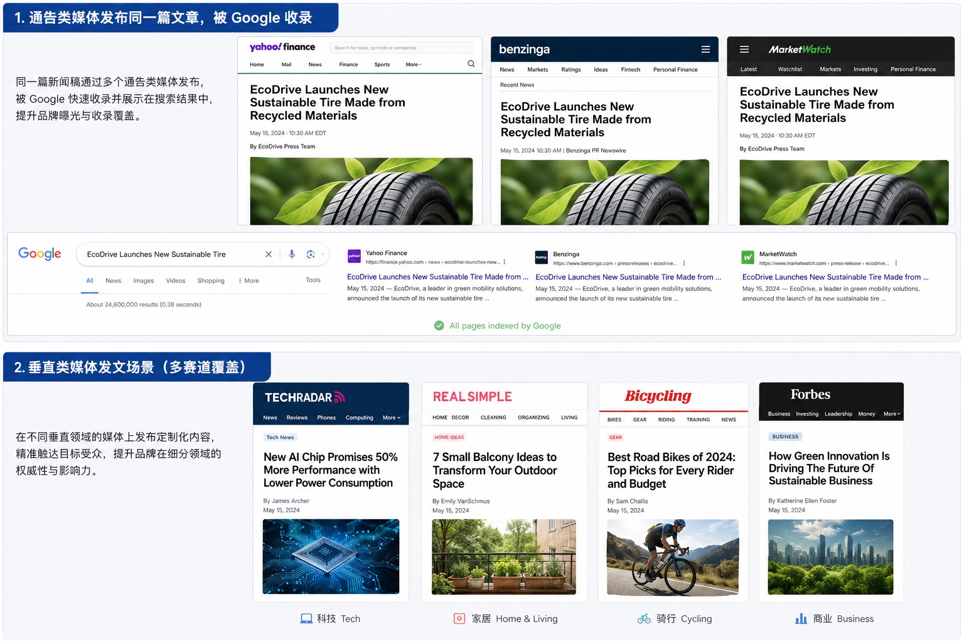Click the BUSINESS tag on Forbes article
Screen dimensions: 964x643
coord(786,436)
